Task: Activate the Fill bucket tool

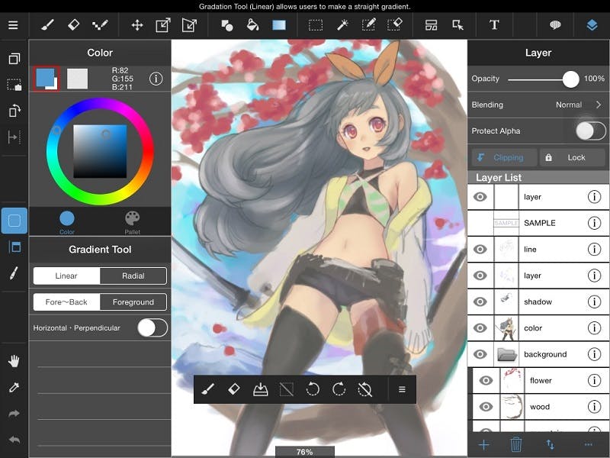Action: click(x=252, y=24)
